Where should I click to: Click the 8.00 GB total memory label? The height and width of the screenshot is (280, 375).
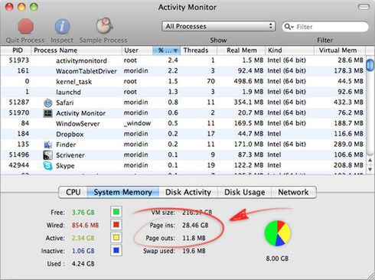[277, 259]
